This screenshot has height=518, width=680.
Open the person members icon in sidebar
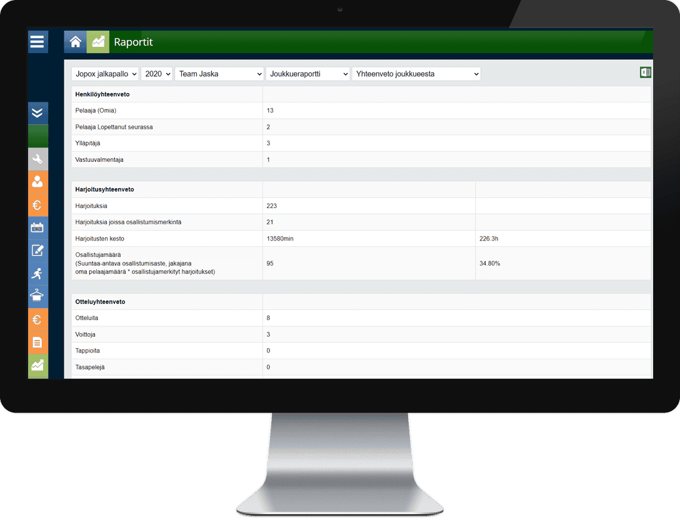37,182
